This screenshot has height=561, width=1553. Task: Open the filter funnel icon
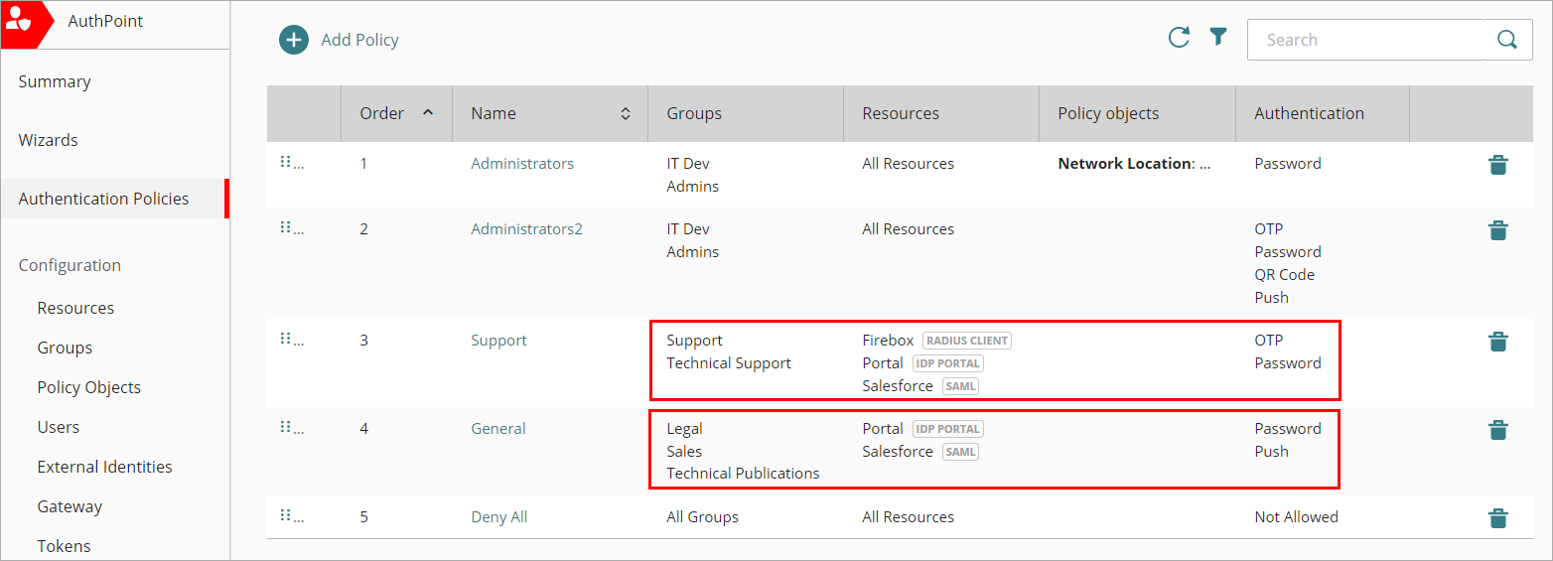1218,38
